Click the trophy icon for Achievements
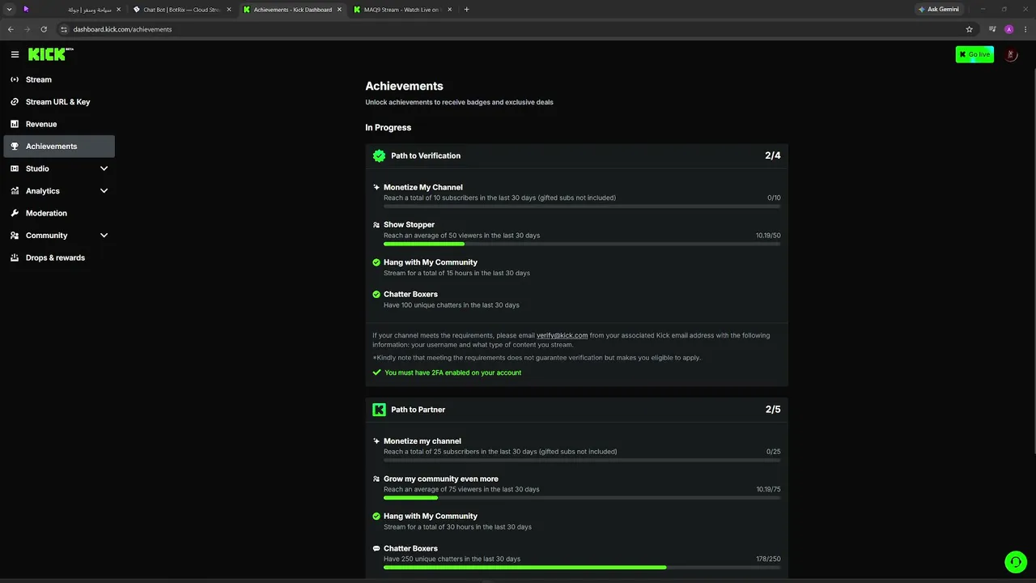The image size is (1036, 583). 15,147
